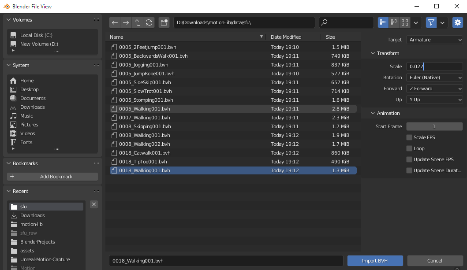The image size is (467, 270).
Task: Click the Start Frame value field
Action: (x=434, y=126)
